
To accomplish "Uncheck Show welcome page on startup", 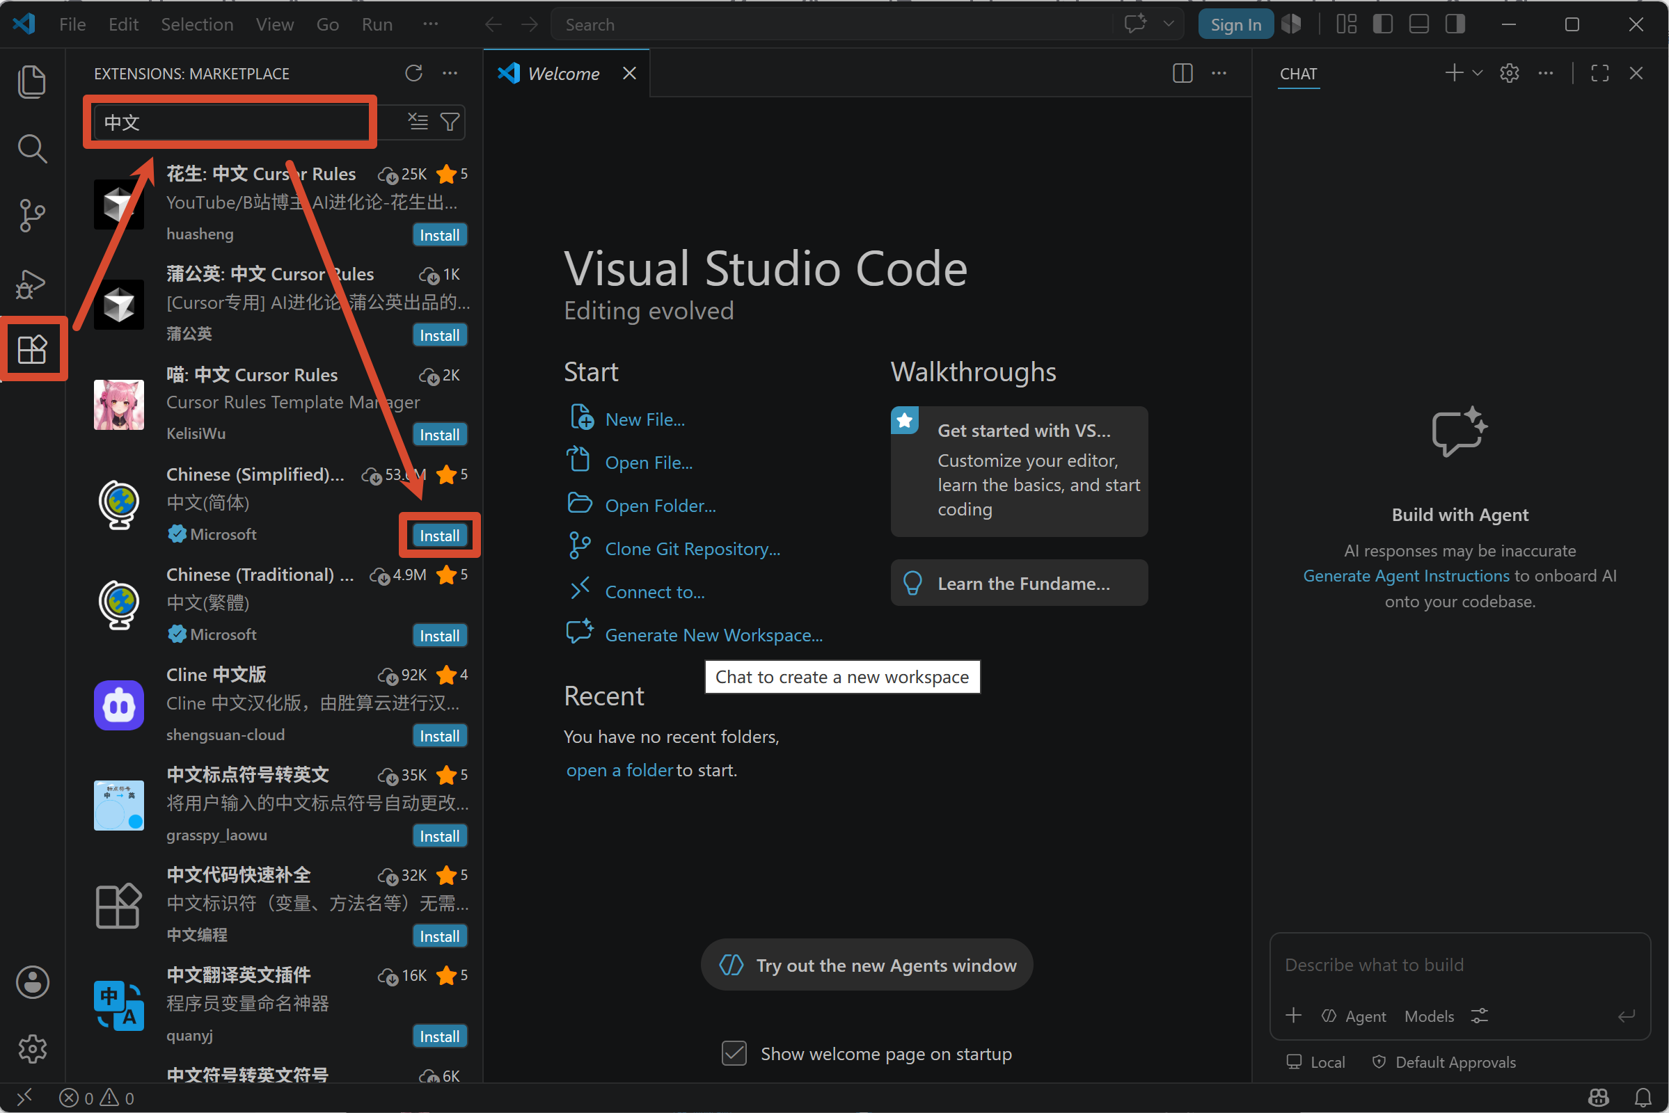I will 734,1053.
